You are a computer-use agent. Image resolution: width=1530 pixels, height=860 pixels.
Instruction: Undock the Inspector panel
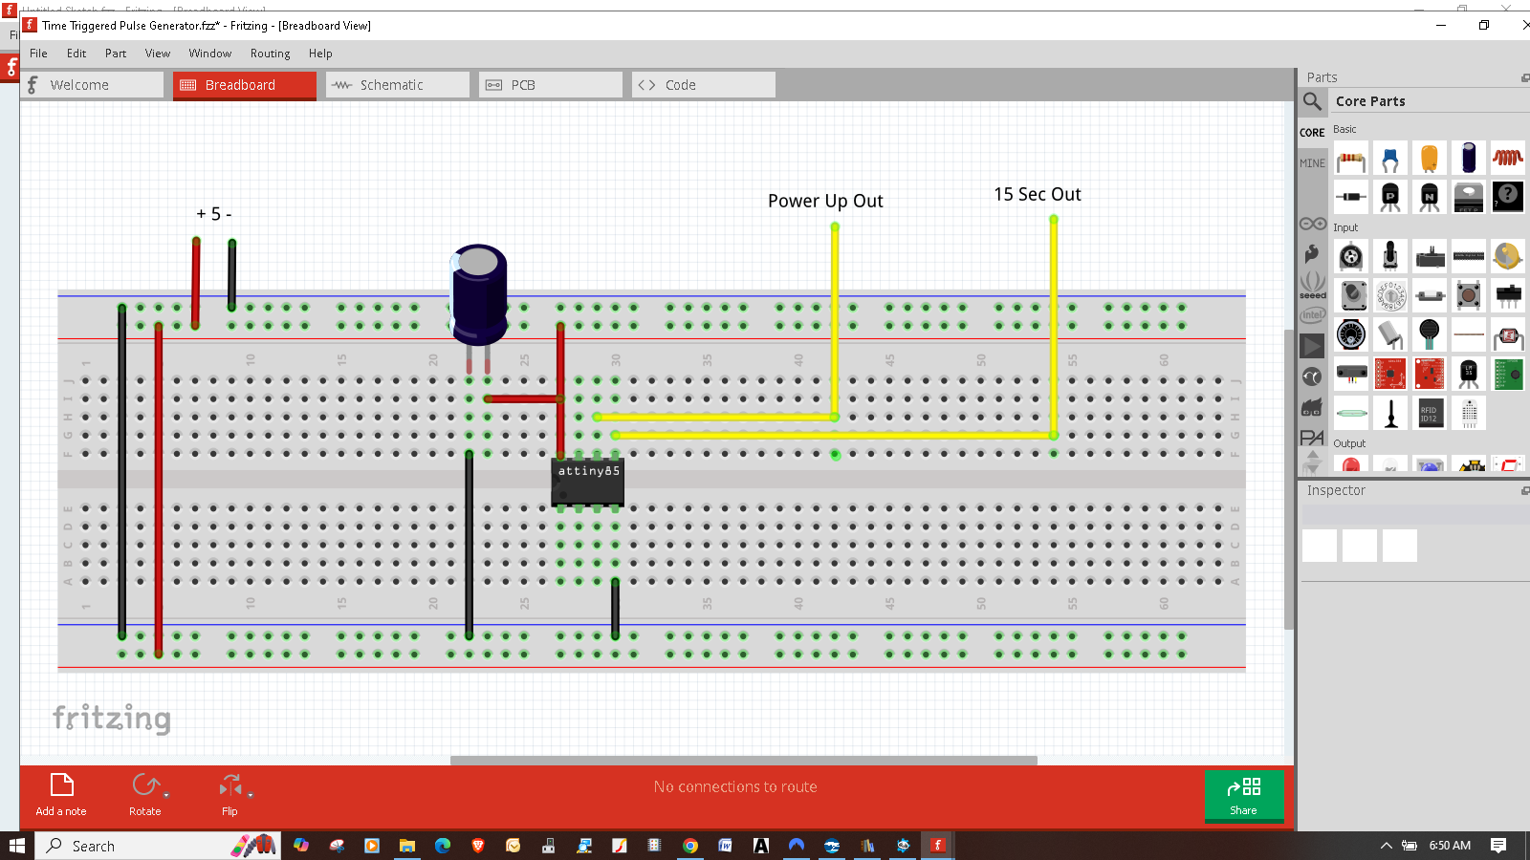(1525, 490)
